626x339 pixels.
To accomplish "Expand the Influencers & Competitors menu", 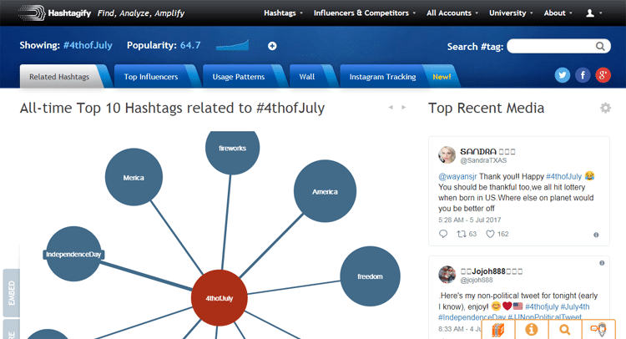I will point(365,13).
